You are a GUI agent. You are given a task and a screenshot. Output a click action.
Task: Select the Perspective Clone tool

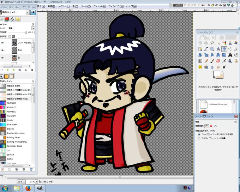[x=206, y=67]
